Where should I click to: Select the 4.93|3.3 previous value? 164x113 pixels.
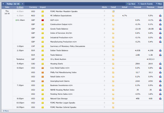150,59
